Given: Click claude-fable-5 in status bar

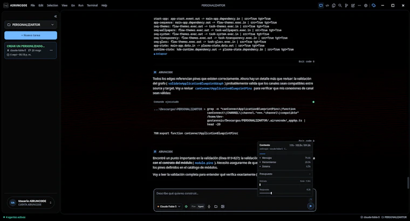Looking at the screenshot, I should click(370, 217).
